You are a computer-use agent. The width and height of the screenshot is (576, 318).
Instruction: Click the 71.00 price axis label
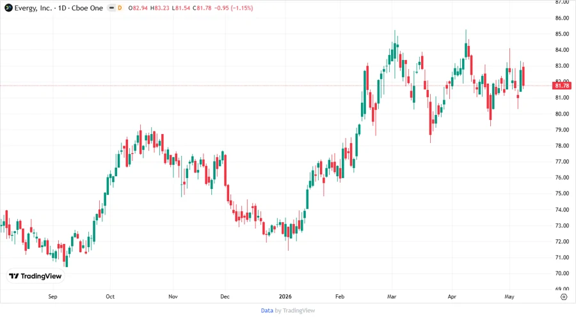pyautogui.click(x=562, y=257)
